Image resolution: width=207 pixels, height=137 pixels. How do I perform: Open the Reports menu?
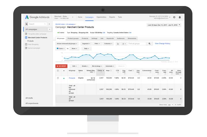tap(112, 17)
